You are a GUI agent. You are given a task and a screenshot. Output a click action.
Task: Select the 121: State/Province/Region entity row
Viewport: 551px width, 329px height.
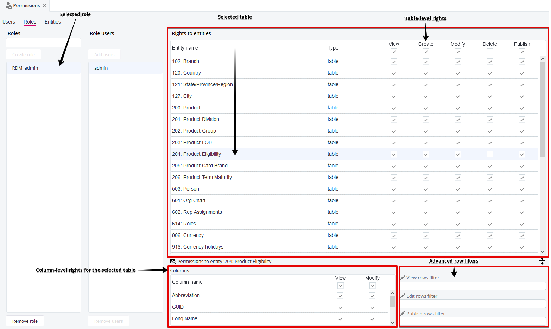(354, 84)
